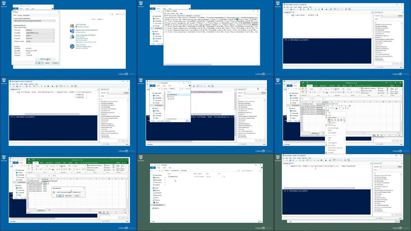
Task: Click the Control Panel address bar refresh icon
Action: pyautogui.click(x=113, y=14)
